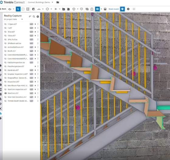Show the Handrails.e57 point cloud
The height and width of the screenshot is (160, 170).
point(5,70)
